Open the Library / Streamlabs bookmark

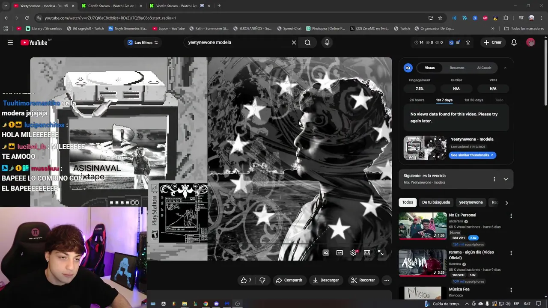44,29
